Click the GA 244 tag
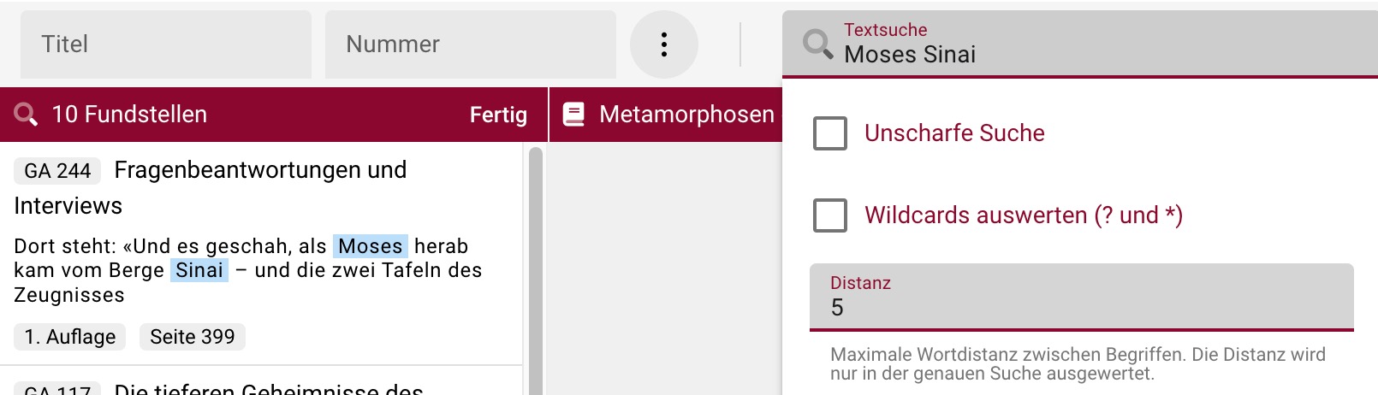 click(x=57, y=171)
